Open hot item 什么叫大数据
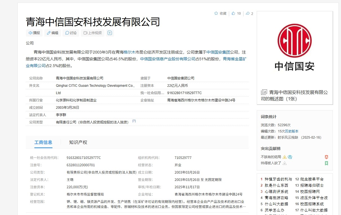The height and width of the screenshot is (215, 341). click(x=276, y=204)
